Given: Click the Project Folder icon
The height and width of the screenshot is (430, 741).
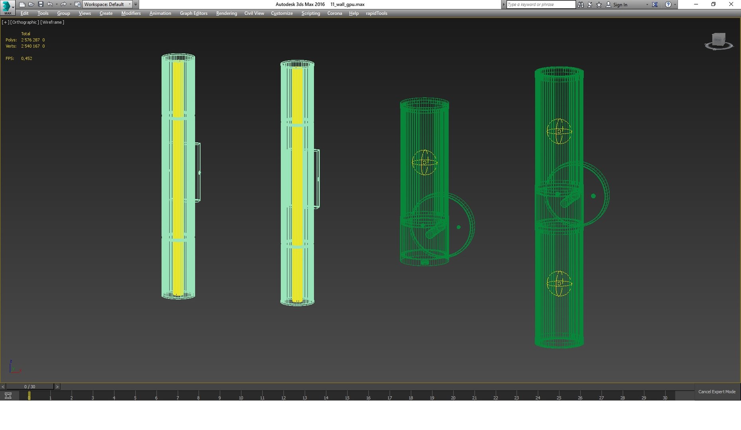Looking at the screenshot, I should point(78,4).
